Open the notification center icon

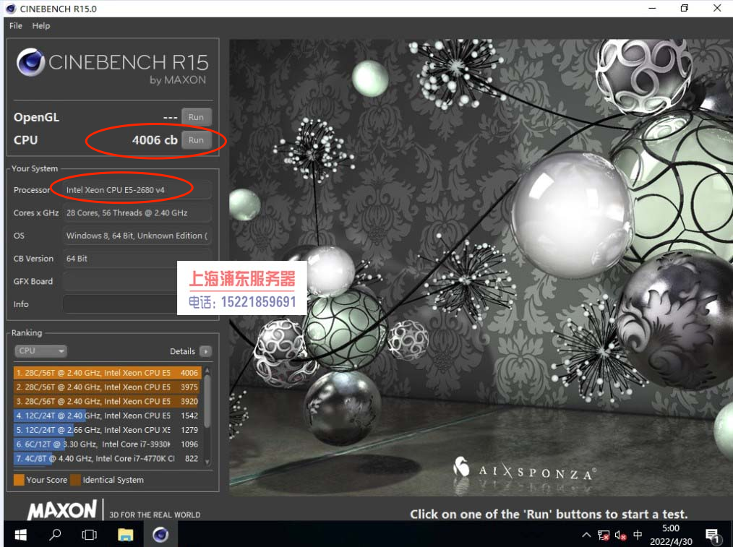[x=711, y=535]
